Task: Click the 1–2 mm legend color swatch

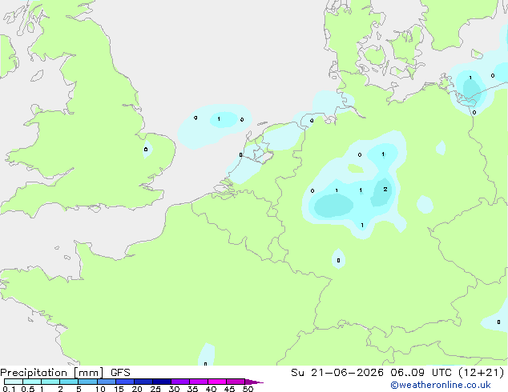Action: pos(50,382)
